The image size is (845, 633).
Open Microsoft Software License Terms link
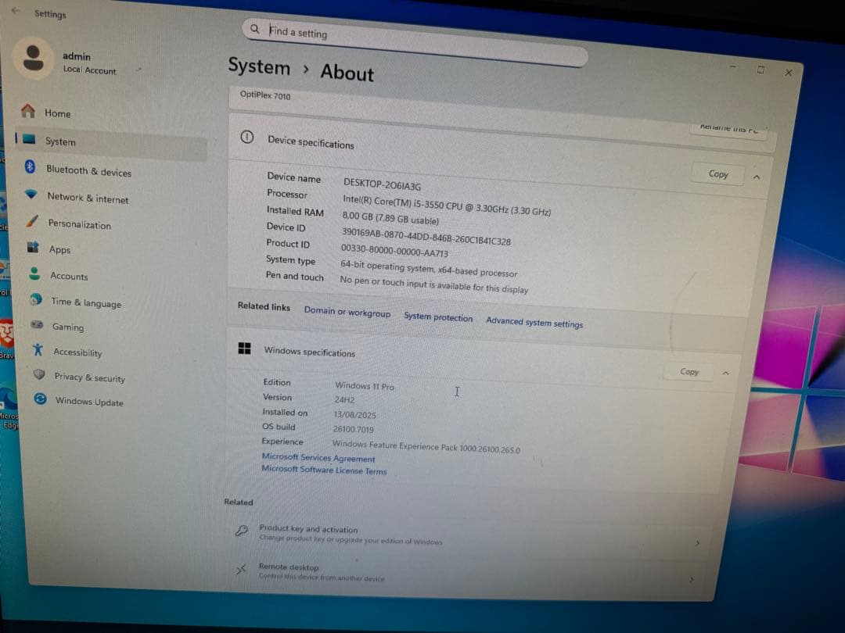pyautogui.click(x=324, y=470)
